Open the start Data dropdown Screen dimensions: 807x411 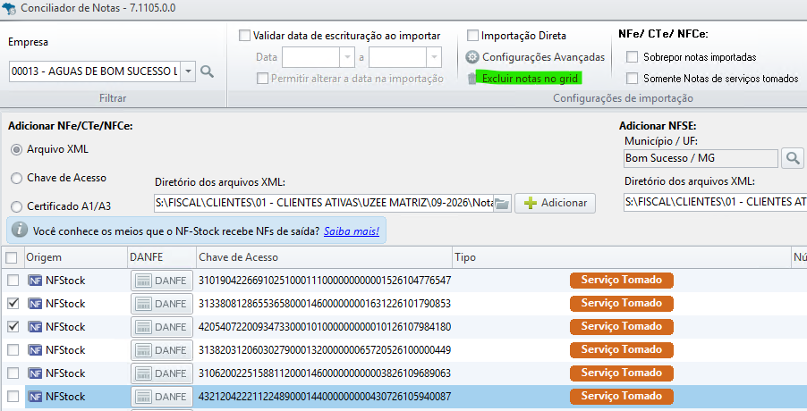347,57
